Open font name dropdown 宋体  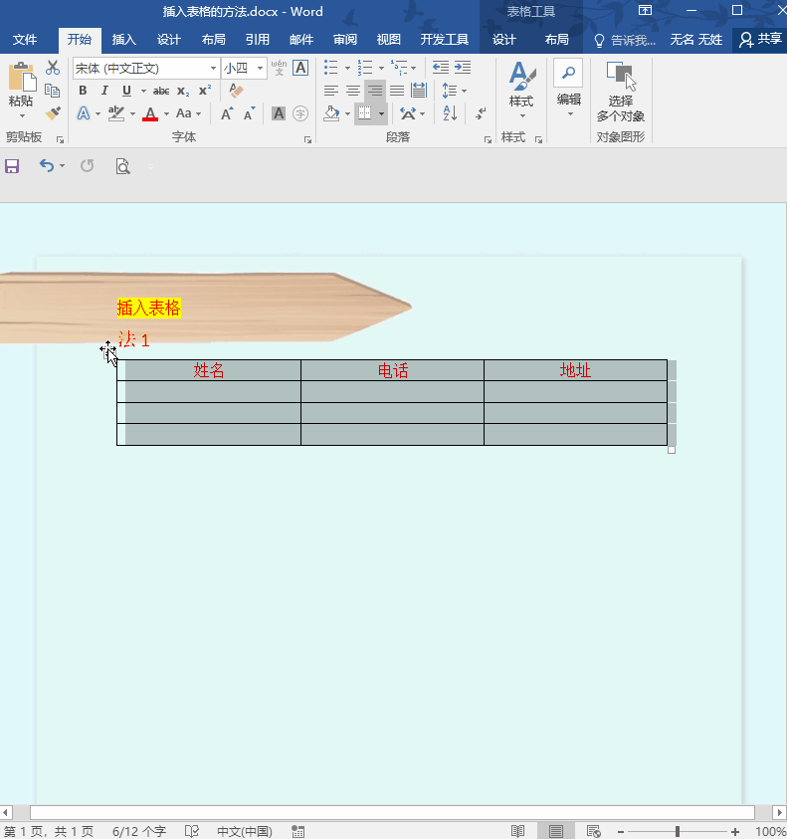[x=213, y=68]
